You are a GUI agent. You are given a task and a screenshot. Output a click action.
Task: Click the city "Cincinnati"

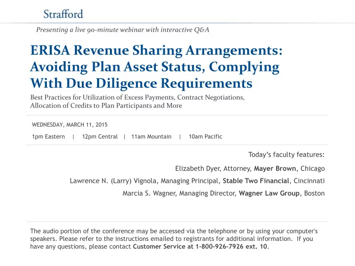pyautogui.click(x=309, y=181)
